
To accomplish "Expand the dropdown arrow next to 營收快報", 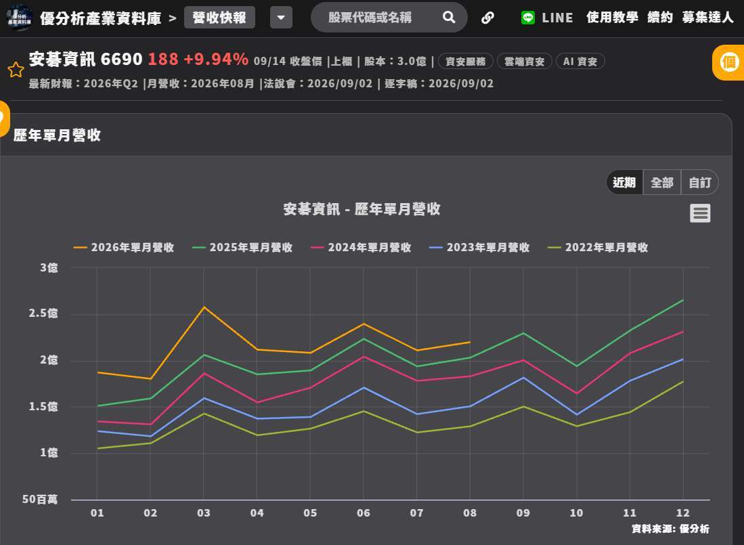I will pyautogui.click(x=281, y=18).
